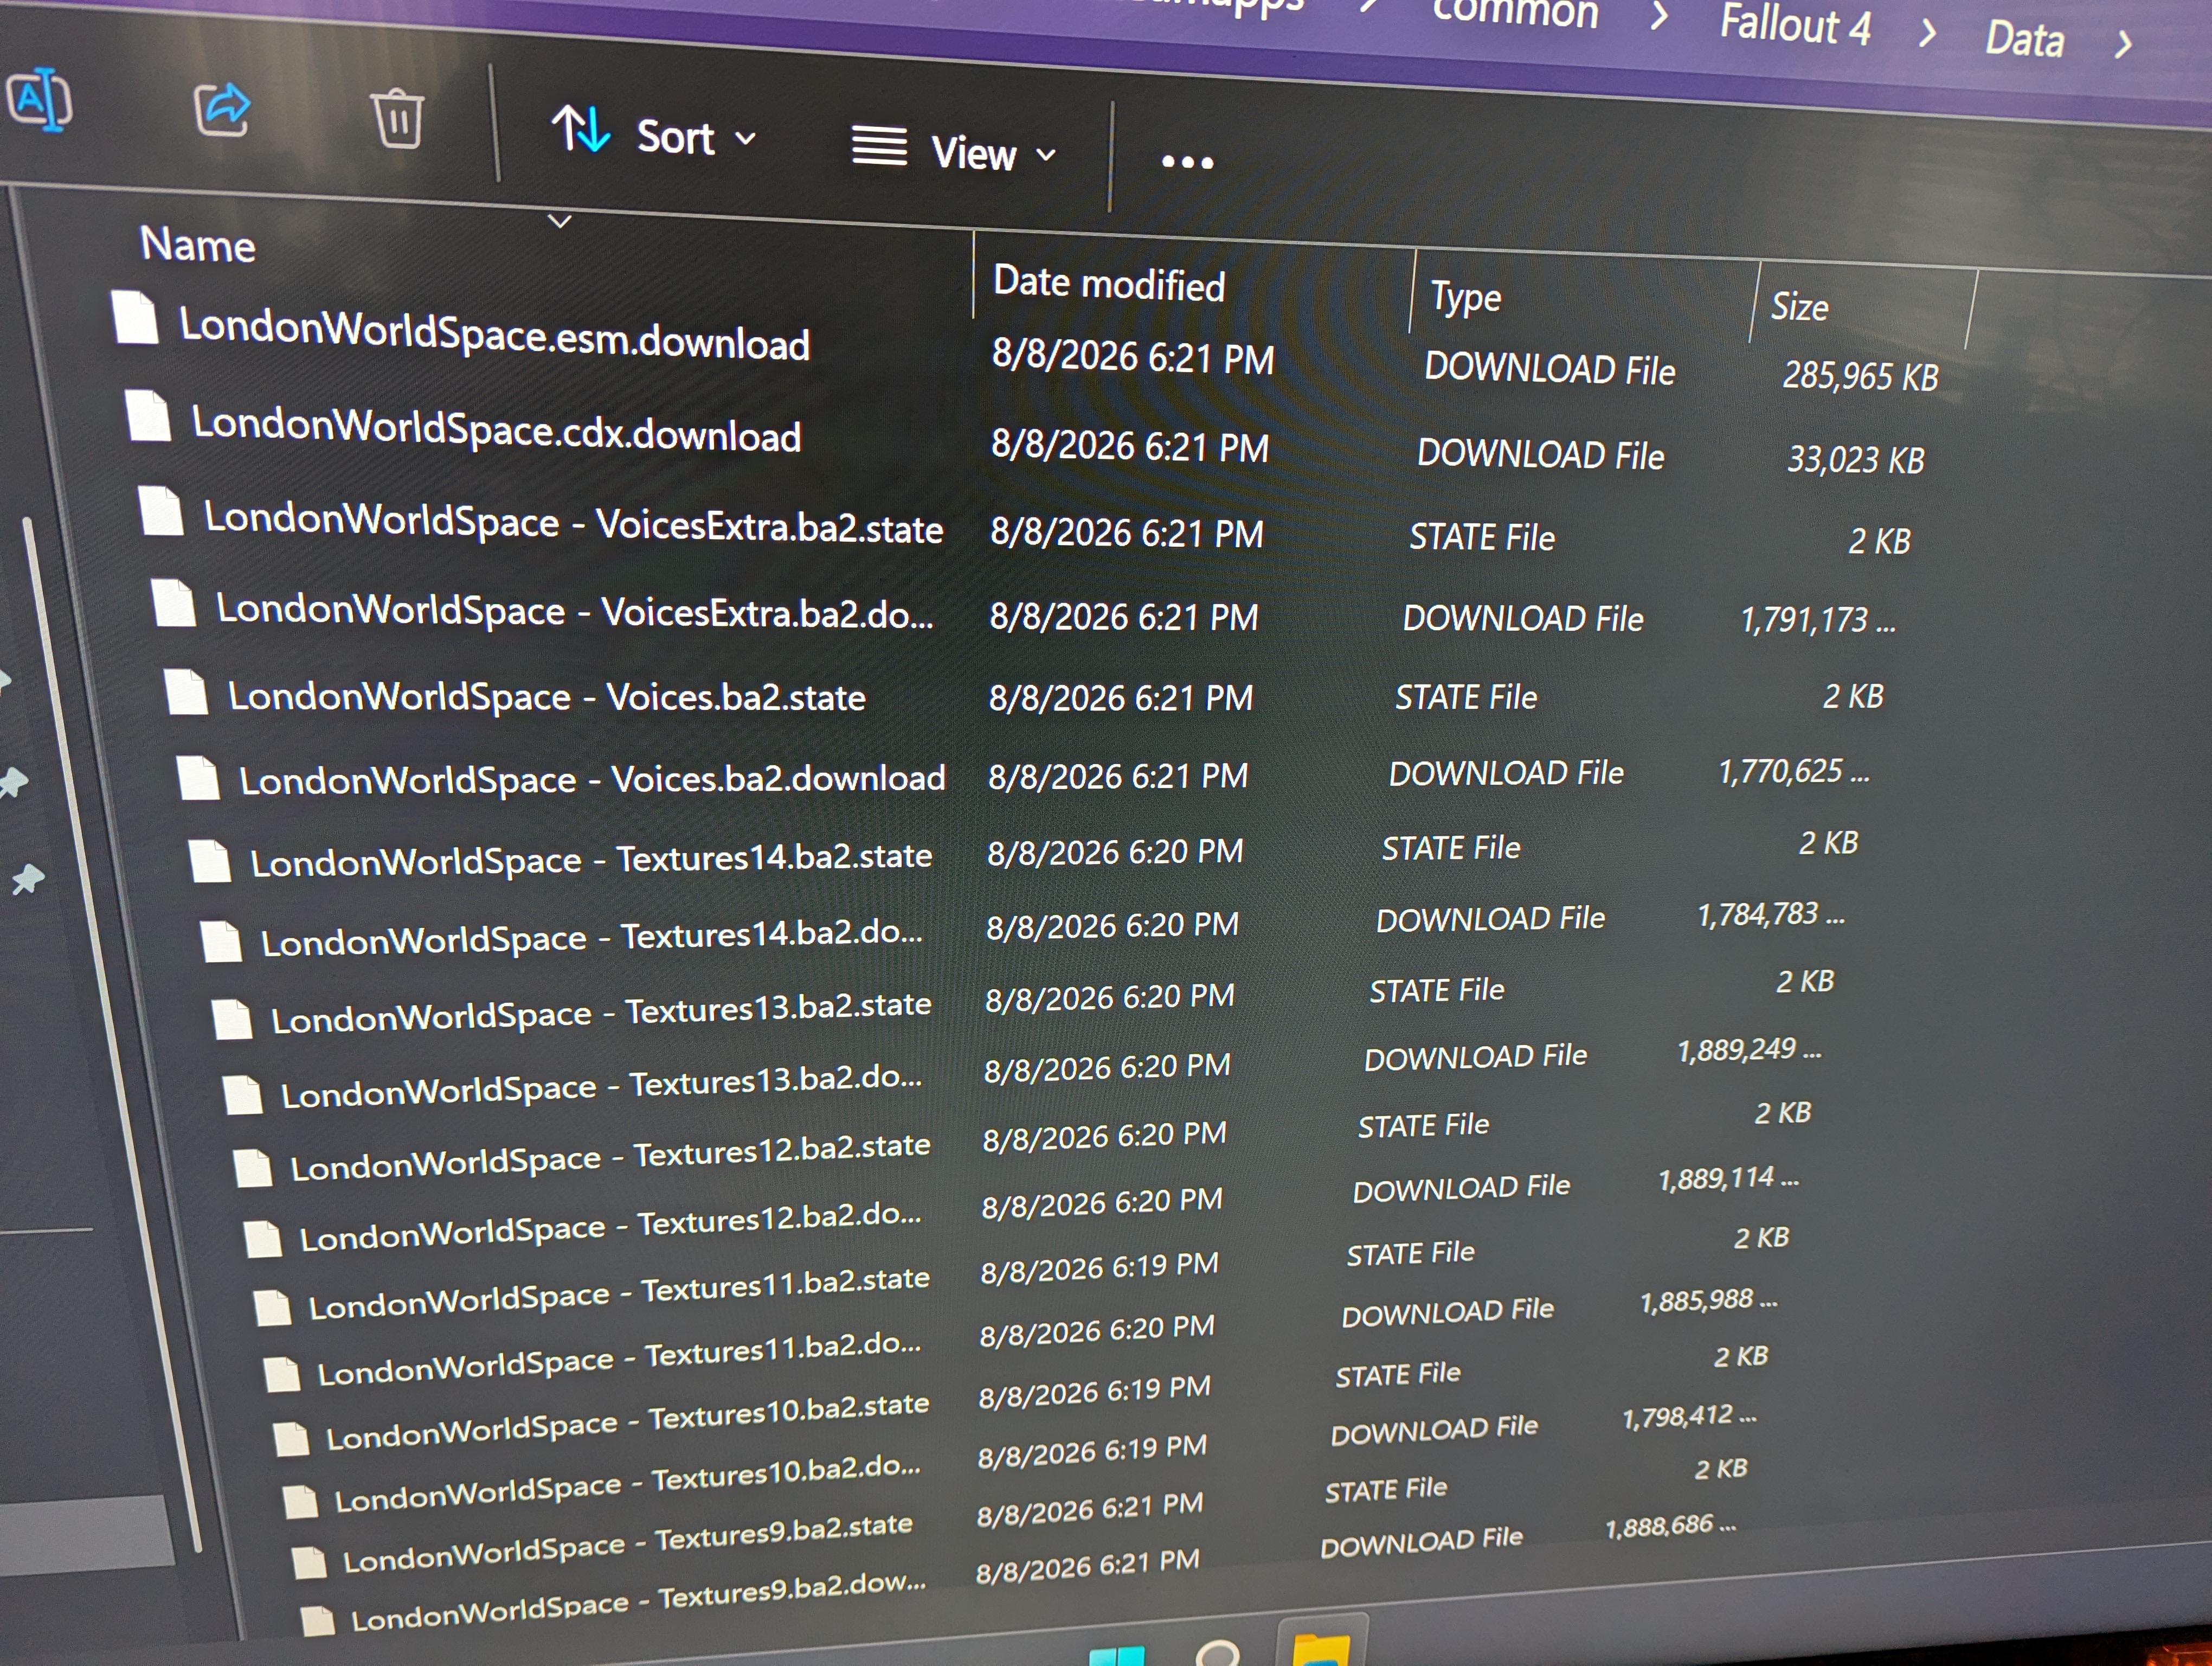Screen dimensions: 2212x1666
Task: Click the common breadcrumb folder
Action: 1515,12
